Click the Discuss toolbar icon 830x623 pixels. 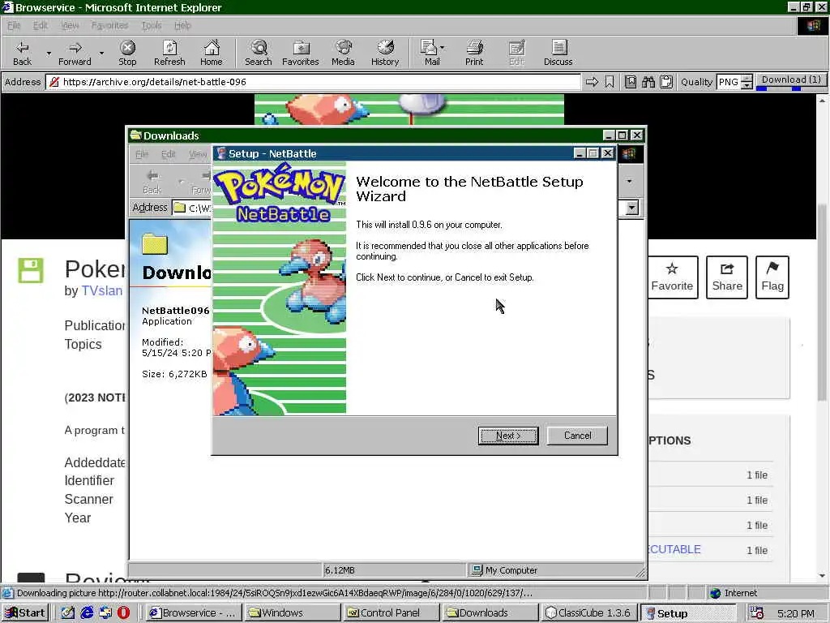tap(558, 53)
